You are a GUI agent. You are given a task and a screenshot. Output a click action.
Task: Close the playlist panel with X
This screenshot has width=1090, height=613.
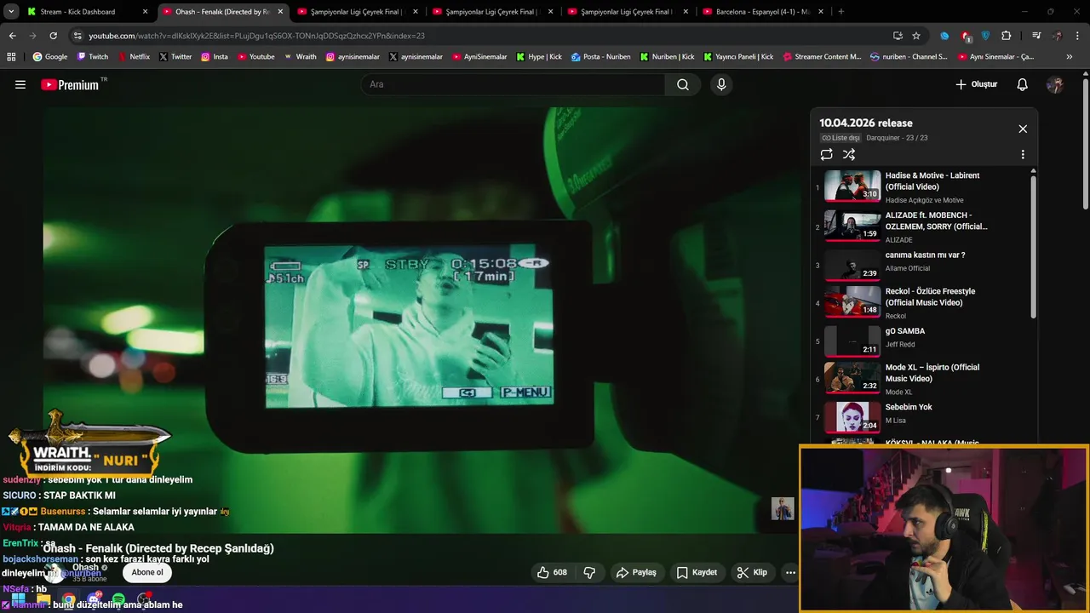coord(1023,129)
